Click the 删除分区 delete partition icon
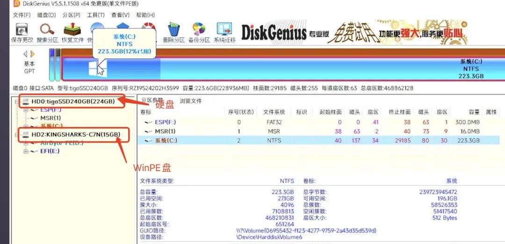 tap(174, 29)
